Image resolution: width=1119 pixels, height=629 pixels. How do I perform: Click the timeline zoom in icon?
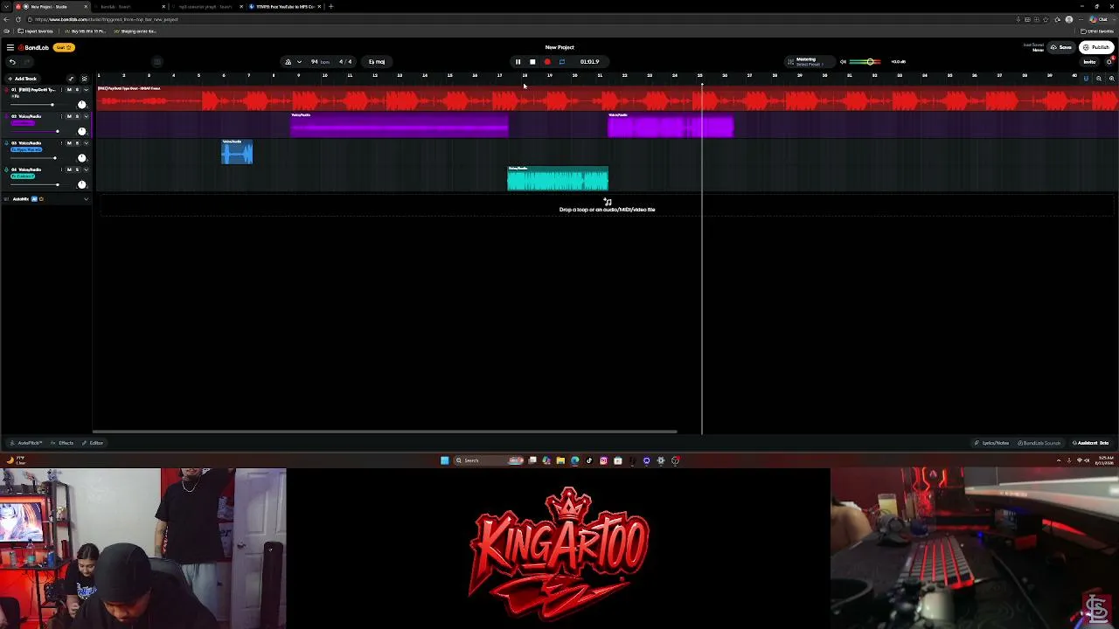1111,79
